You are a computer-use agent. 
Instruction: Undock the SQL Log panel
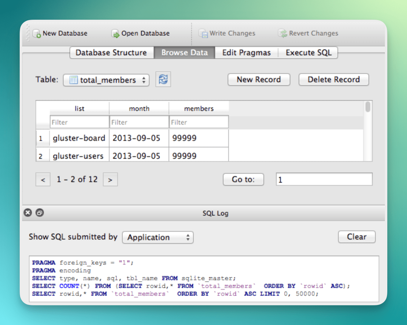tap(40, 213)
